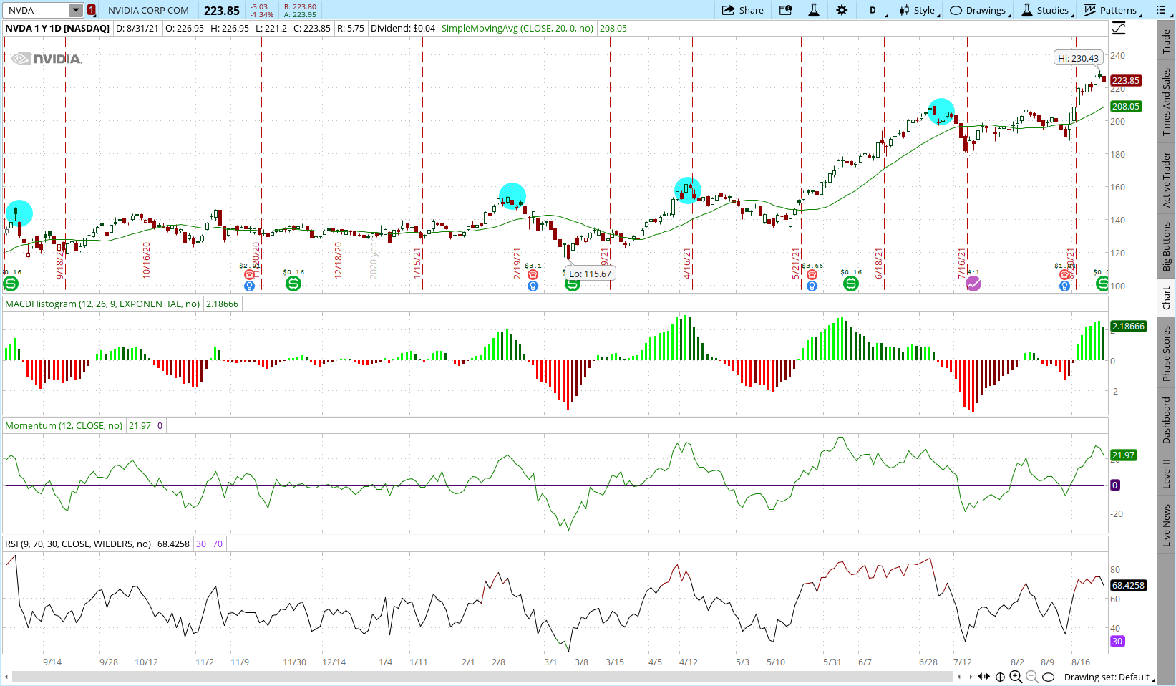Open the Style dropdown menu
The image size is (1176, 686).
(917, 10)
